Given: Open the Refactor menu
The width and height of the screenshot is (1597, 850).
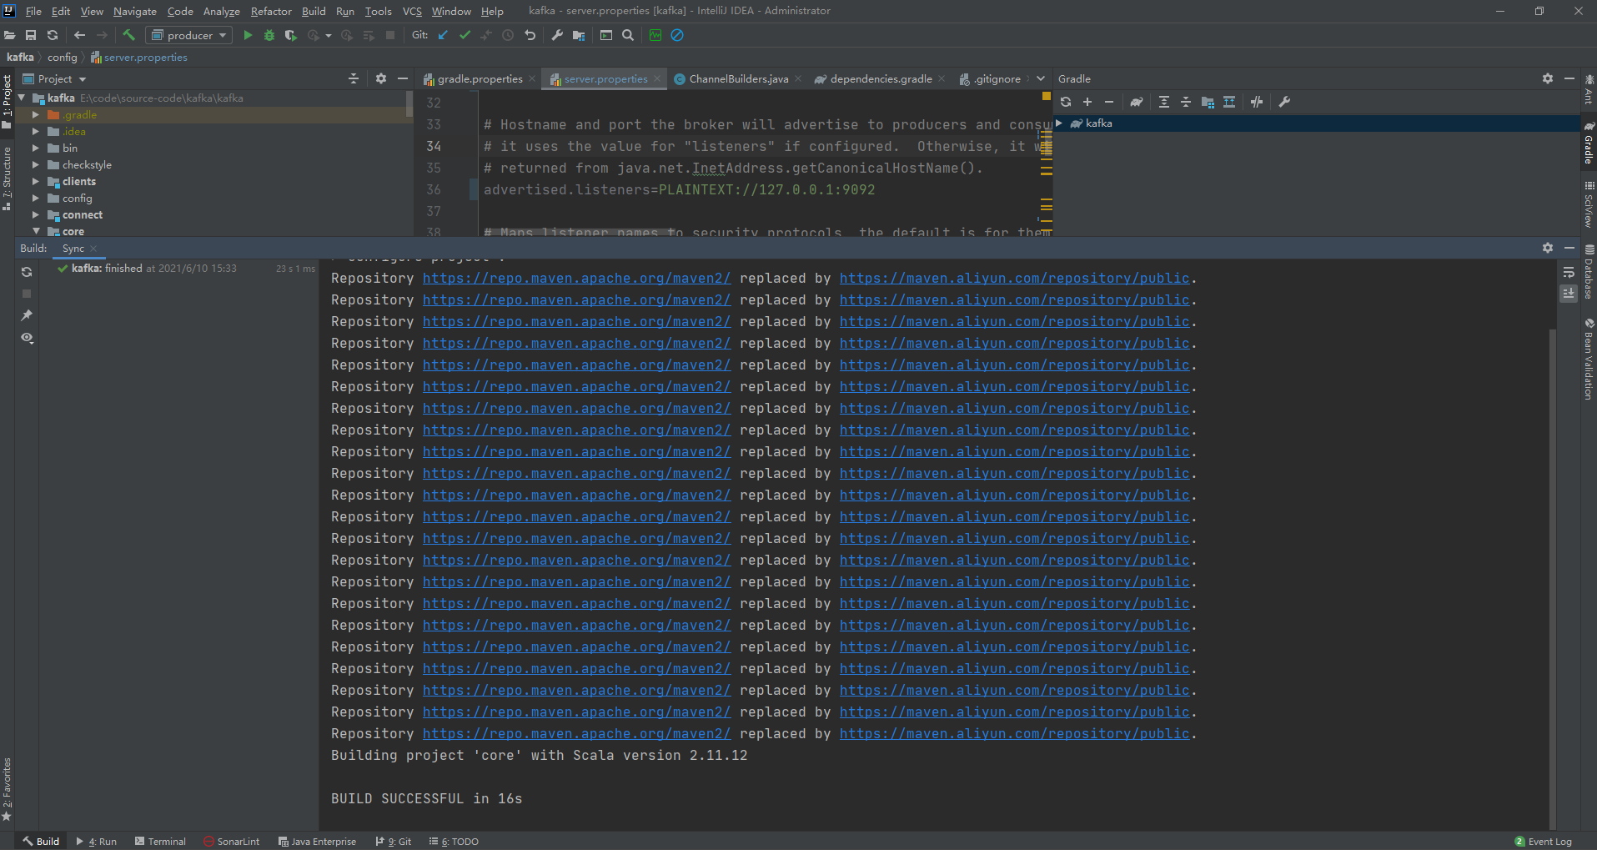Looking at the screenshot, I should (271, 11).
